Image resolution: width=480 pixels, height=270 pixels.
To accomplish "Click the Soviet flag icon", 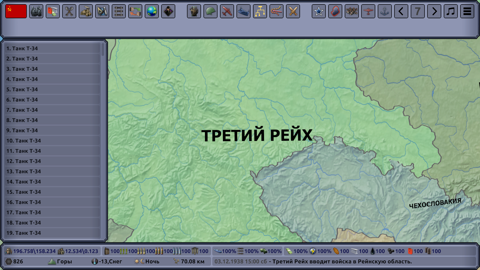I will tap(16, 11).
